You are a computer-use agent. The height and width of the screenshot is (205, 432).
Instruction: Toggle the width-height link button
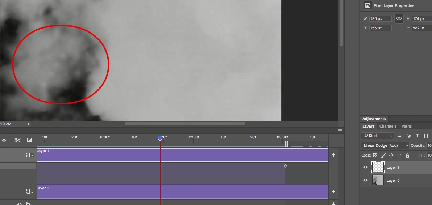tap(399, 18)
